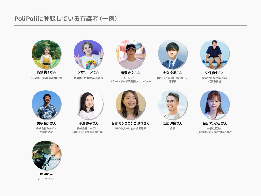Click the name 乙武 洋匡さん
This screenshot has width=261, height=196.
coord(173,123)
